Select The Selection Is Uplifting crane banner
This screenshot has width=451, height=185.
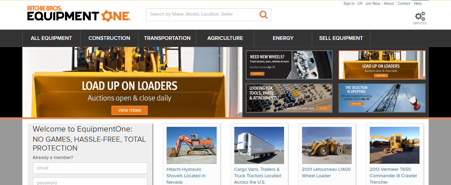(x=382, y=98)
